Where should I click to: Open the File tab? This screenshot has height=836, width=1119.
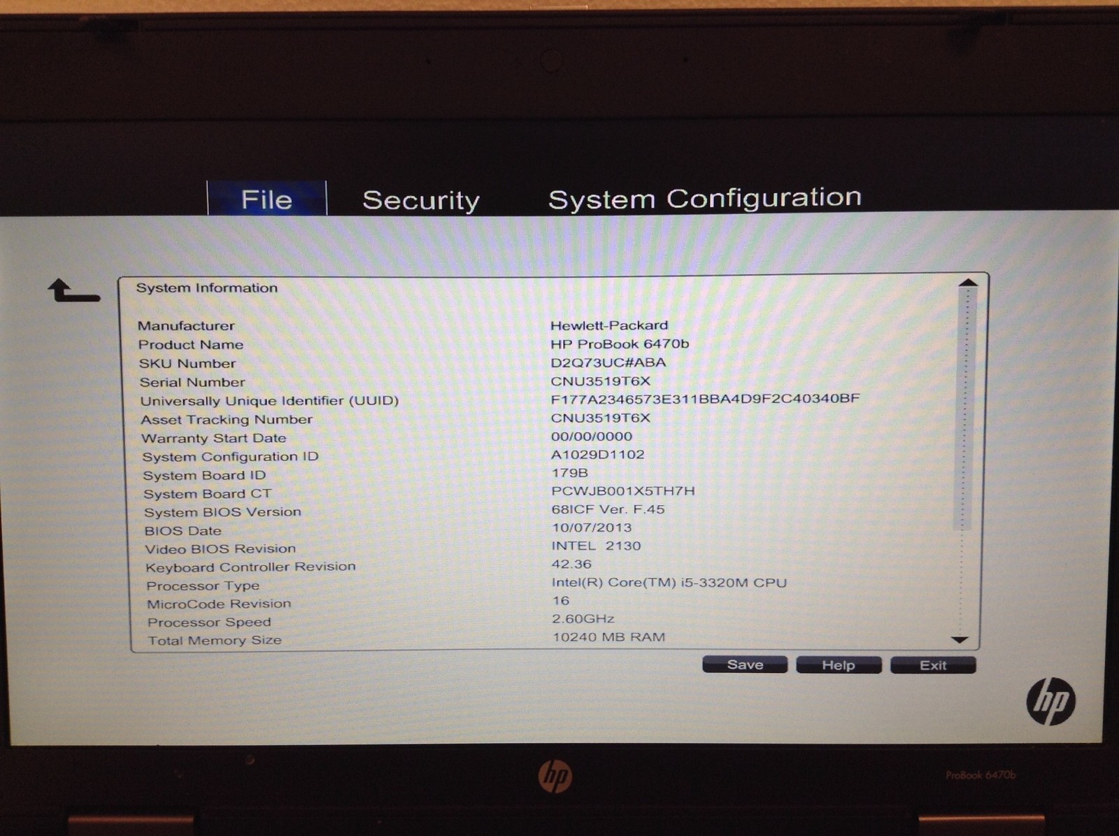coord(266,199)
